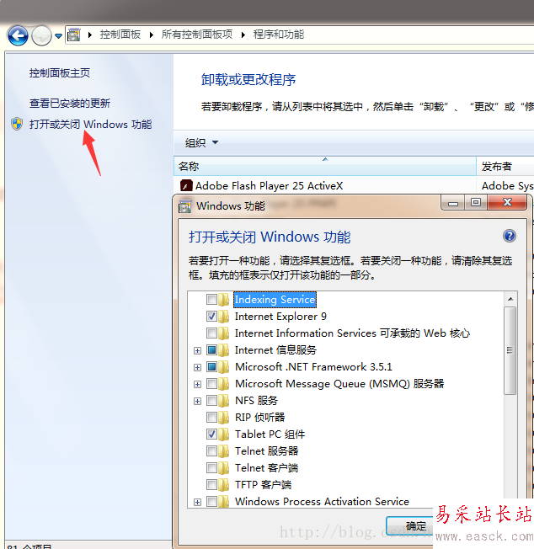Expand arrow before 控制面板 breadcrumb

click(x=90, y=35)
